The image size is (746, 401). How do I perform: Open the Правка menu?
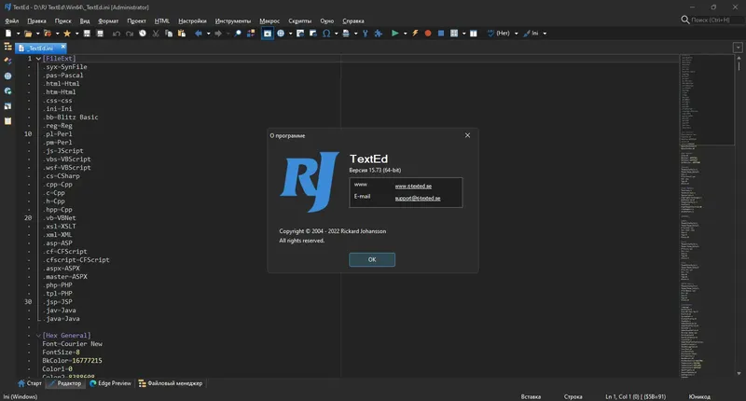point(36,21)
